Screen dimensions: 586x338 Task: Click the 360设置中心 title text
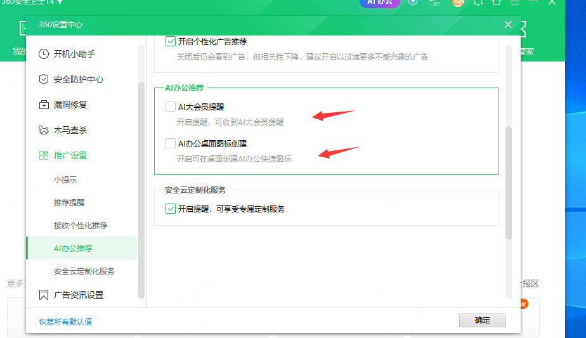click(x=60, y=25)
